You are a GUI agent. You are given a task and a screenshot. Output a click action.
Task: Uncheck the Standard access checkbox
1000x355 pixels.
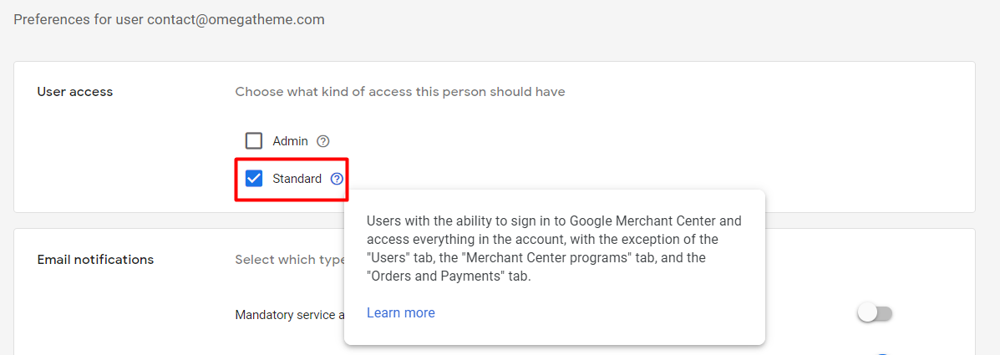(254, 179)
